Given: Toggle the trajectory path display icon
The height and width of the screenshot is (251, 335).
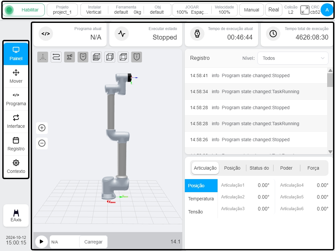Looking at the screenshot, I should point(56,57).
